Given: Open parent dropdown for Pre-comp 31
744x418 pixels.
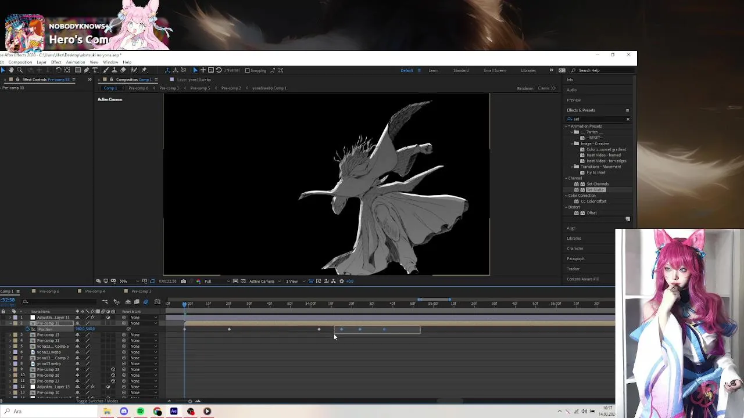Looking at the screenshot, I should [143, 341].
